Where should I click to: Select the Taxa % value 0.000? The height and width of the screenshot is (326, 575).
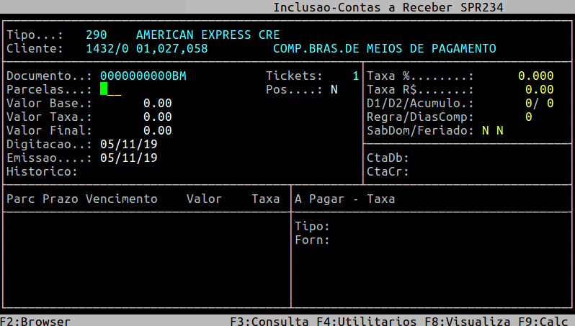point(535,76)
